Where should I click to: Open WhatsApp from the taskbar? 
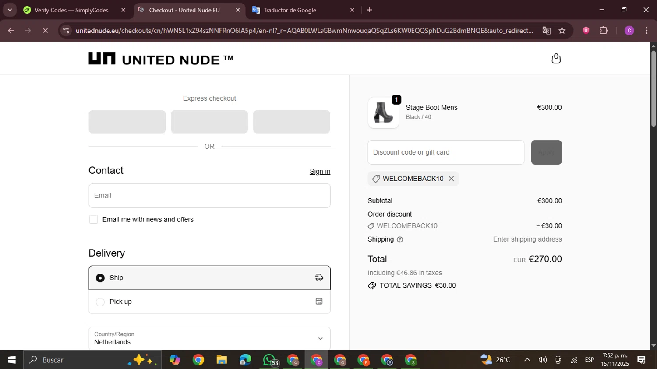270,360
